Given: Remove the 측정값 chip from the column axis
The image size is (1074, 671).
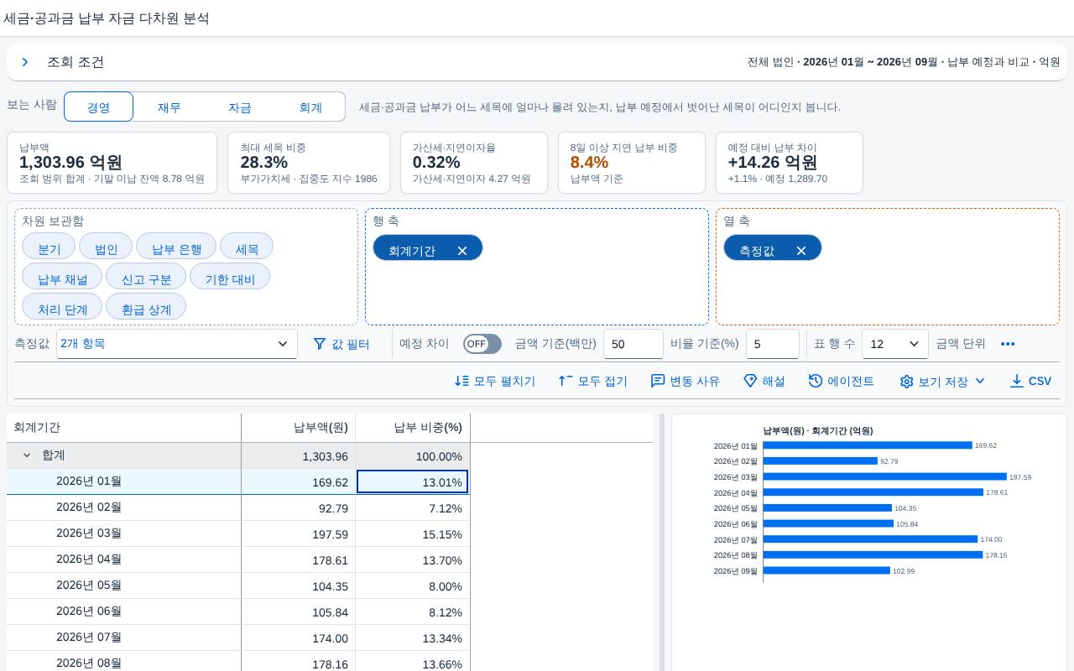Looking at the screenshot, I should [801, 250].
